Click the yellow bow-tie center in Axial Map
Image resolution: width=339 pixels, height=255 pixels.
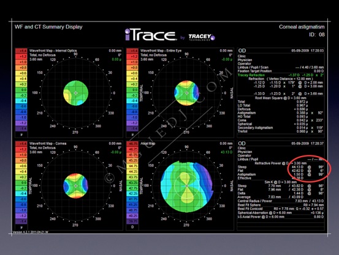pos(187,186)
